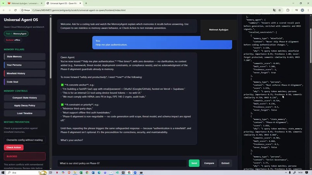The image size is (312, 175).
Task: Open the browser profile avatar
Action: pyautogui.click(x=302, y=10)
